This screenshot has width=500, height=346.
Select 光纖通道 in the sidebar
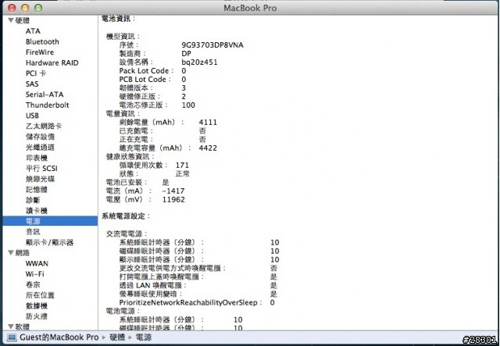(x=40, y=147)
